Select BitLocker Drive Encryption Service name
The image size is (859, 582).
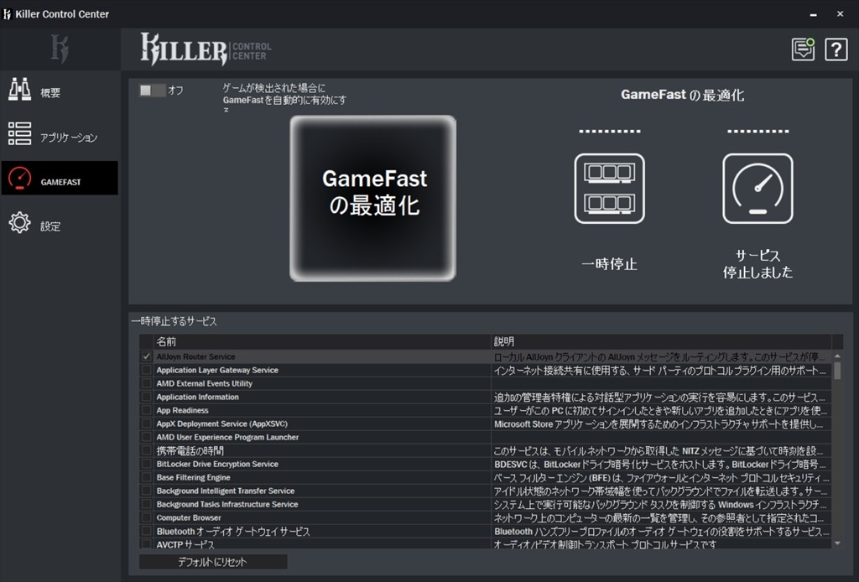click(217, 464)
